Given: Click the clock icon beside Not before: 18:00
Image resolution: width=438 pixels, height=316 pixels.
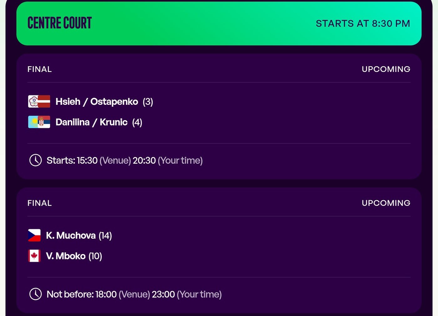Looking at the screenshot, I should click(x=36, y=294).
